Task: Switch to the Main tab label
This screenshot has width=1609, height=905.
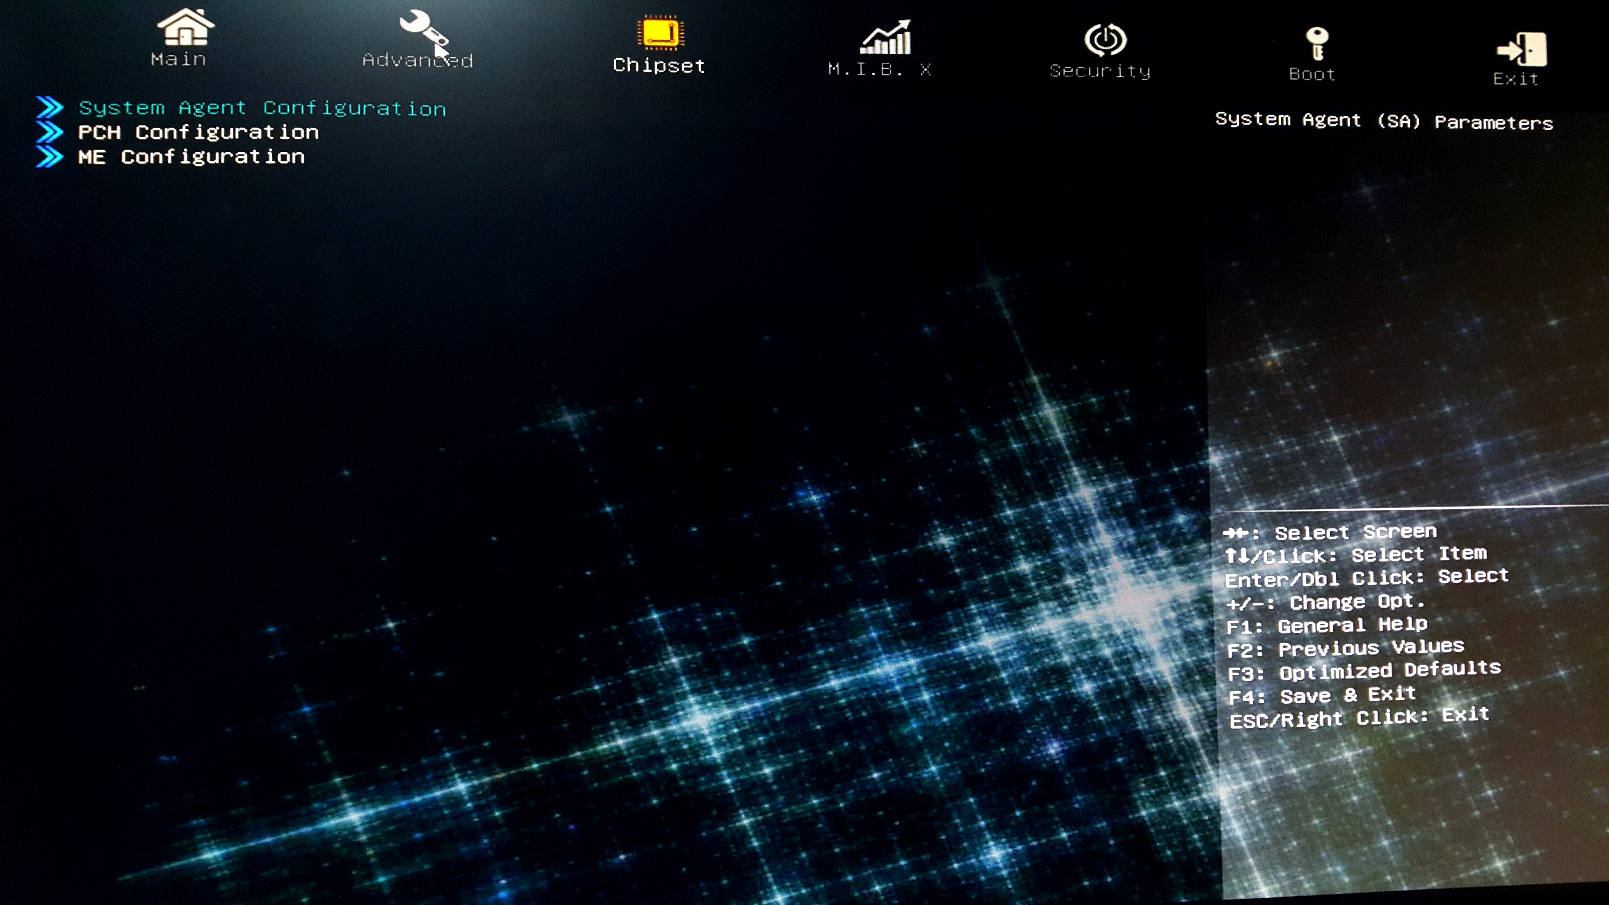Action: point(179,59)
